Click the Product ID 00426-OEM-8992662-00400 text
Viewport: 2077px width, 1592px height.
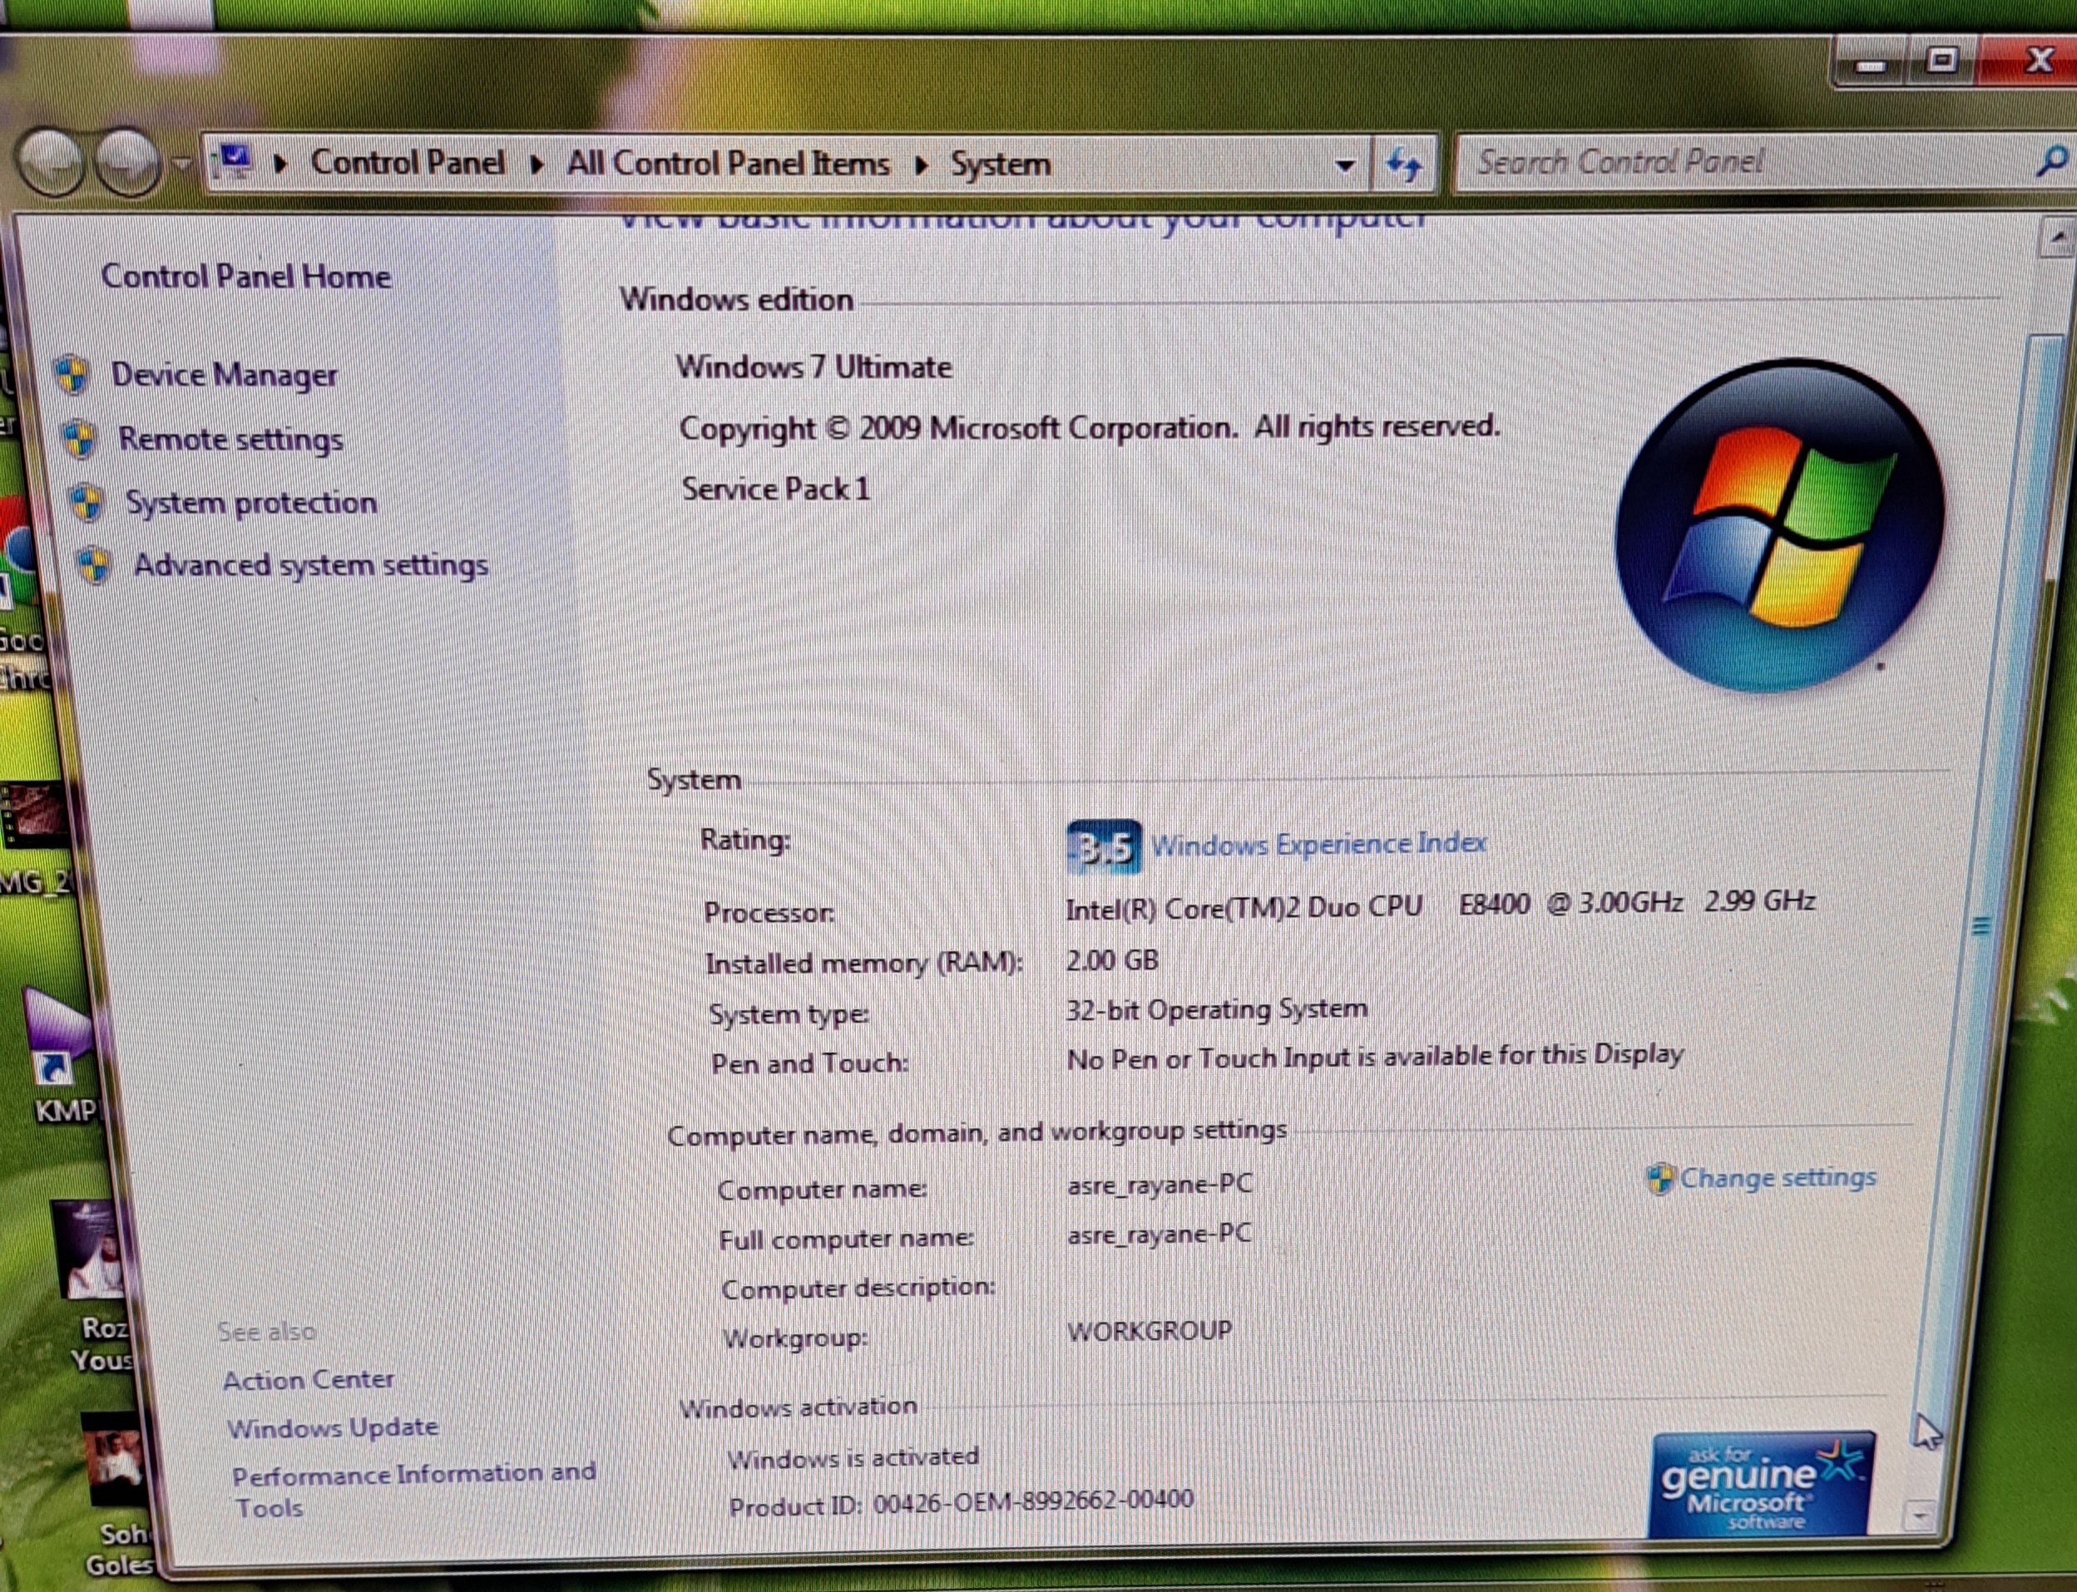point(960,1504)
